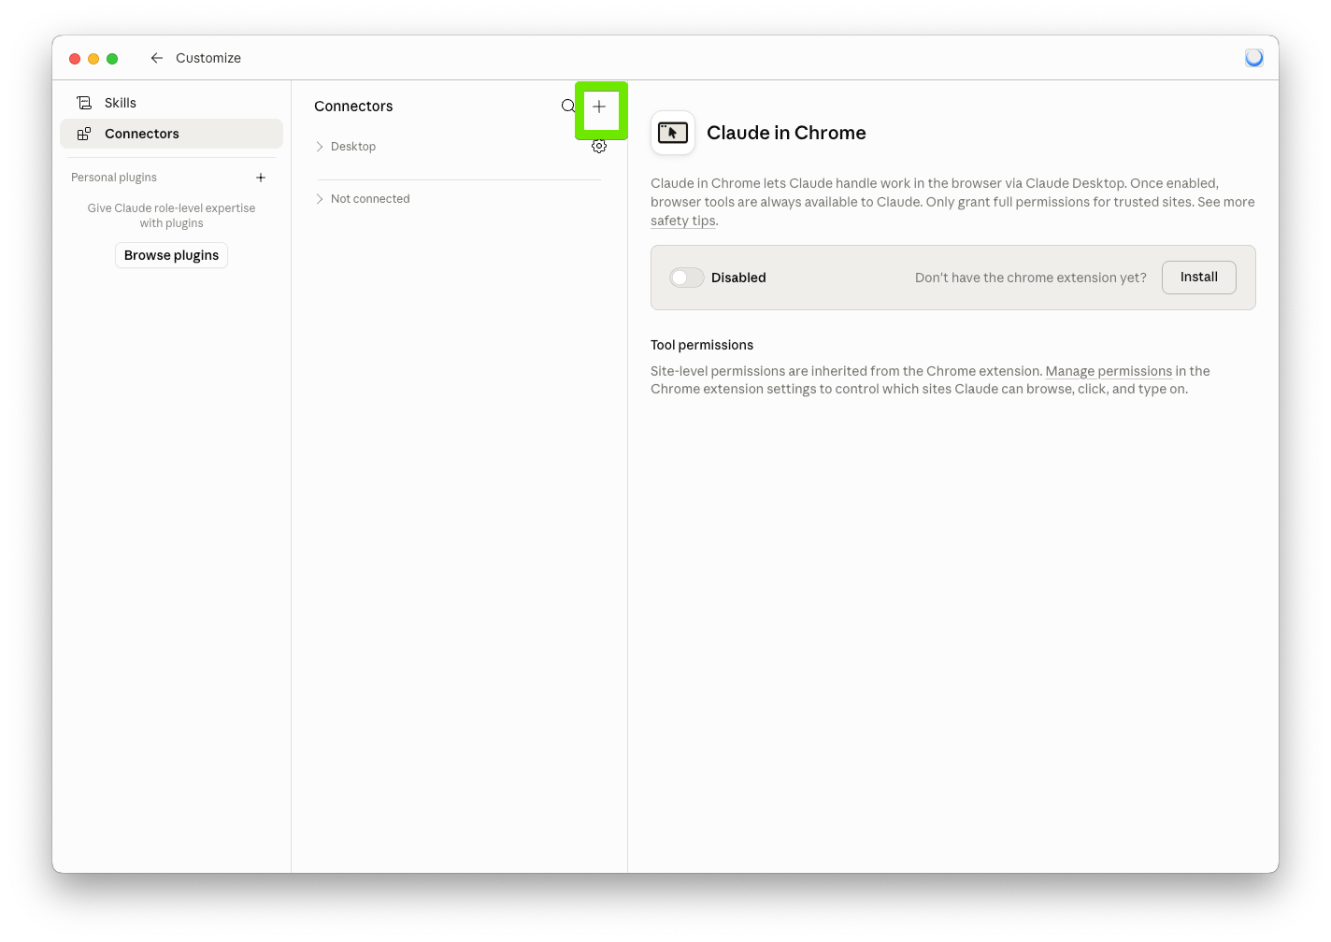The height and width of the screenshot is (942, 1331).
Task: Add a personal plugin with plus icon
Action: [261, 178]
